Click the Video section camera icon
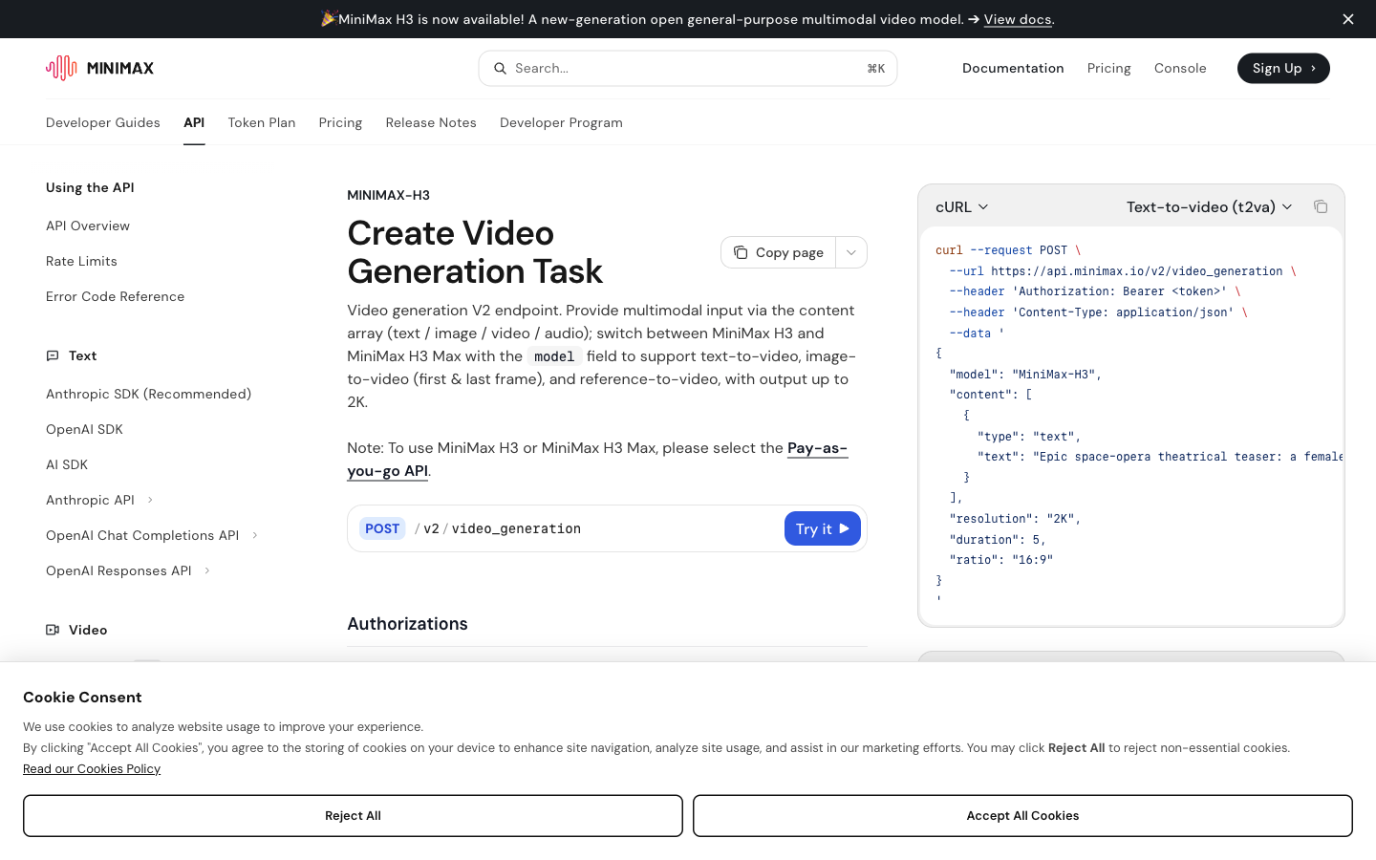Viewport: 1376px width, 860px height. tap(53, 630)
